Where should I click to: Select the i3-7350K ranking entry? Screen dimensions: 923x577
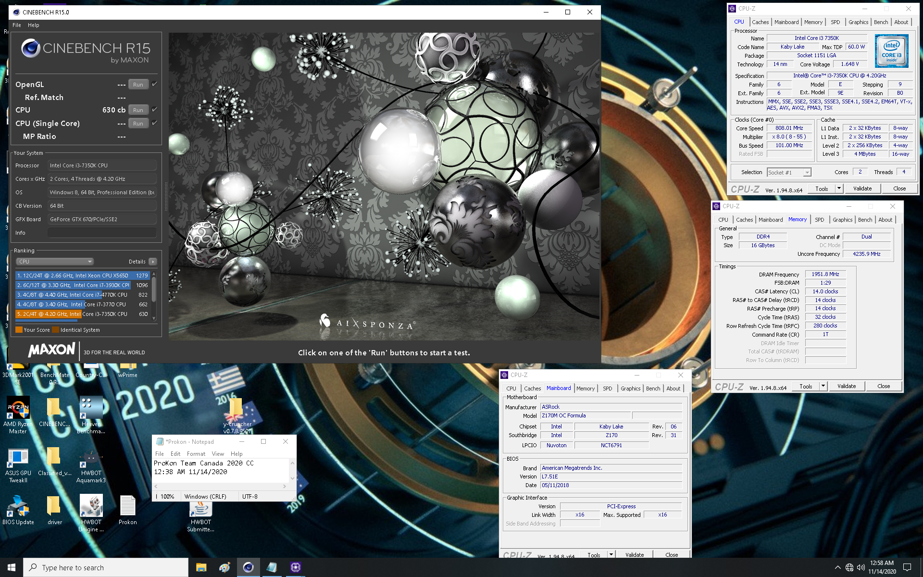(83, 314)
